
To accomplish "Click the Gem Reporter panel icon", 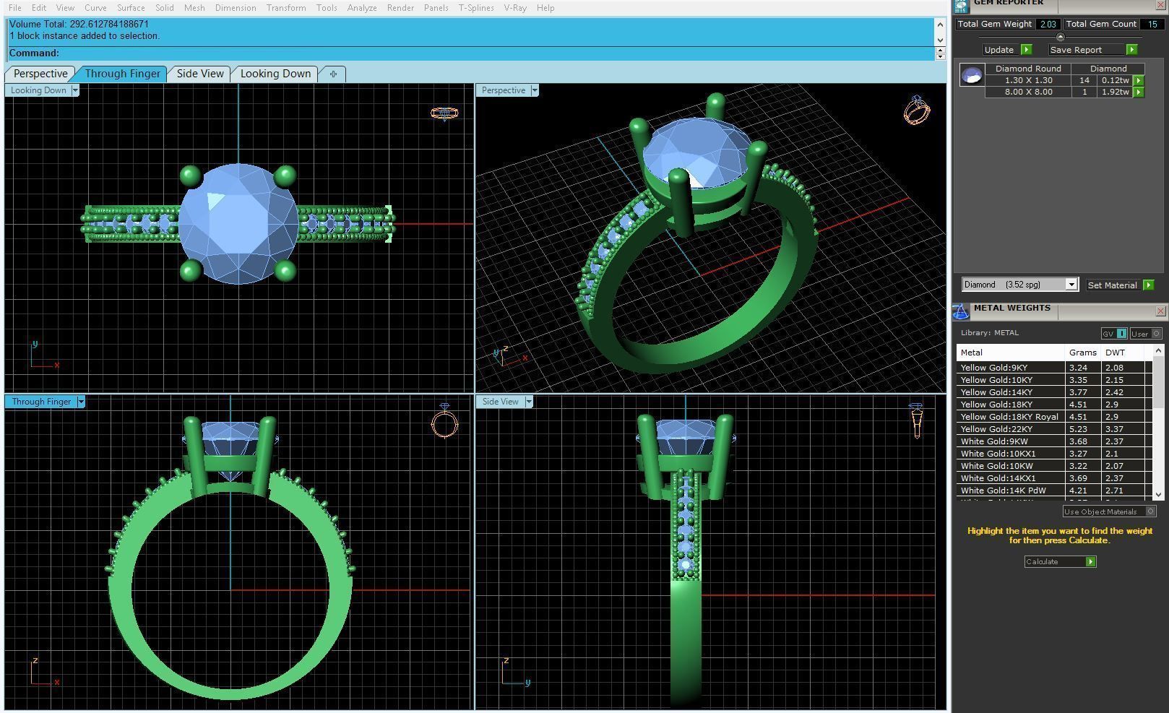I will [x=960, y=5].
